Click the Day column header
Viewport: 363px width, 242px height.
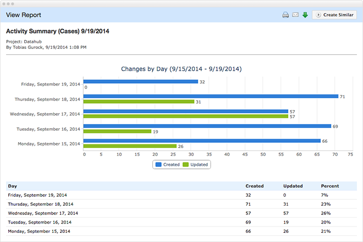[13, 186]
